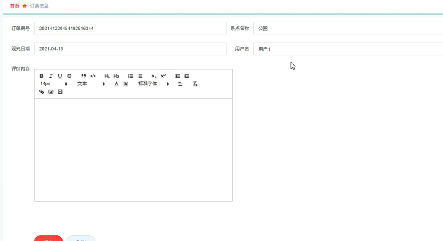Pick text color with A icon
This screenshot has height=241, width=443.
point(116,84)
